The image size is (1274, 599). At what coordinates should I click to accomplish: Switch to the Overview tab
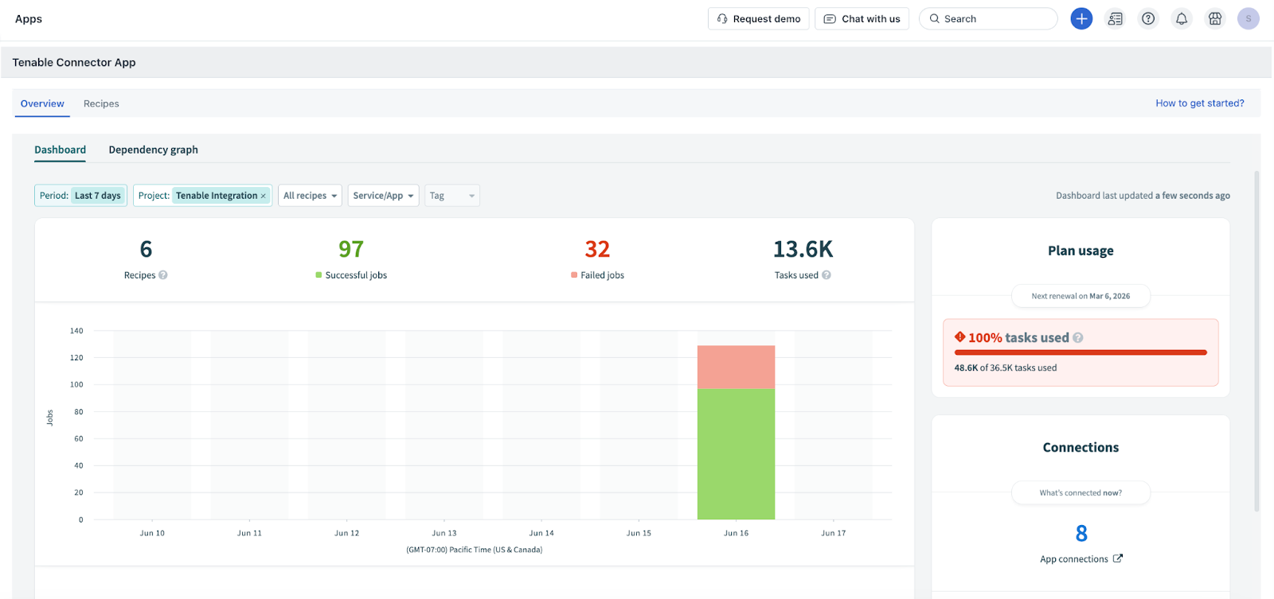click(42, 103)
